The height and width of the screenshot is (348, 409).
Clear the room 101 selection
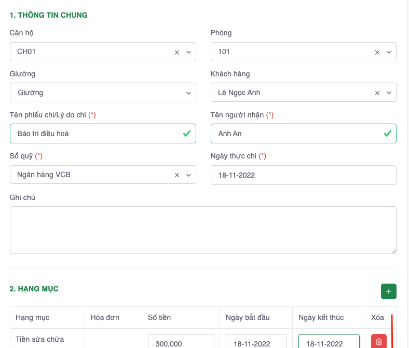(x=377, y=52)
